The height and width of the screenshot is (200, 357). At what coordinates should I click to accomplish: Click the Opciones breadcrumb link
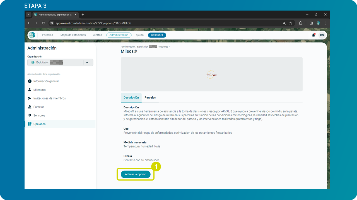click(x=164, y=47)
